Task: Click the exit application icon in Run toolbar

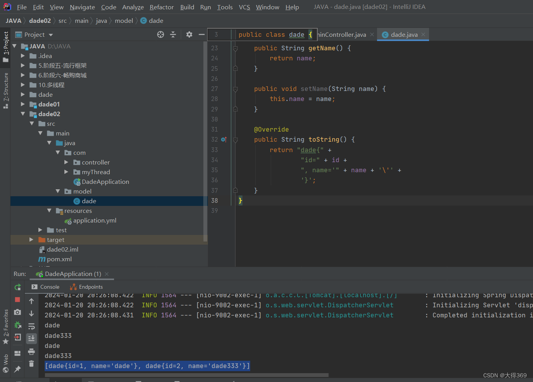Action: coord(17,337)
